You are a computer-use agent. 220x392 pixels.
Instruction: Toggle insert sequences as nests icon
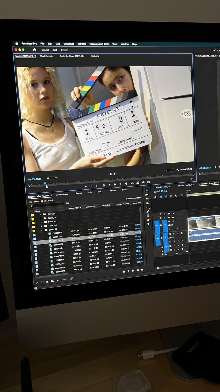coord(156,197)
